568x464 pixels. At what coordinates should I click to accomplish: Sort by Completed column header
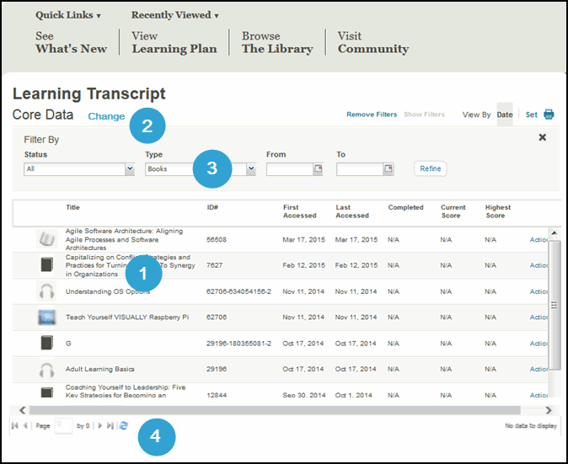pyautogui.click(x=405, y=207)
